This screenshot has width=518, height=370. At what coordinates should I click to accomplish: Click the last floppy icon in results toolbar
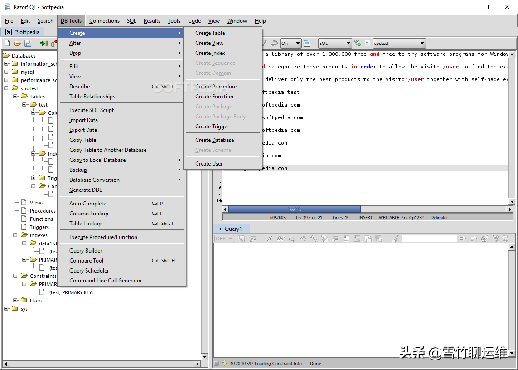coord(506,239)
